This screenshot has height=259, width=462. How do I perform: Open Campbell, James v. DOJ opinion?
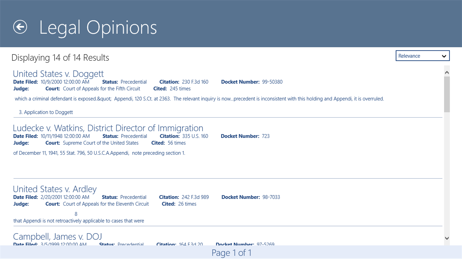click(x=57, y=237)
